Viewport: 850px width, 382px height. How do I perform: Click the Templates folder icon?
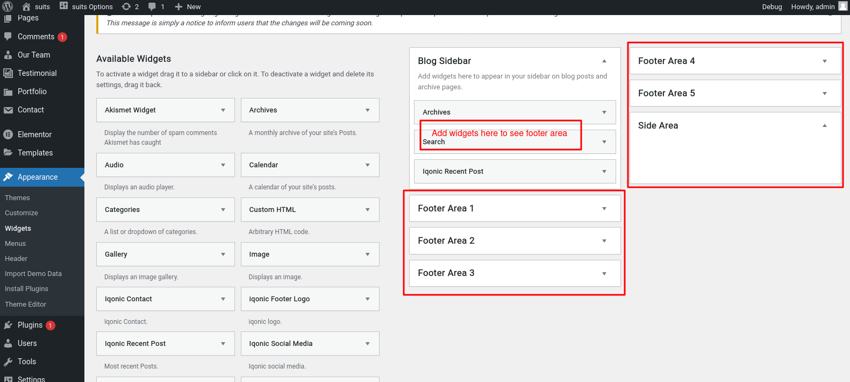(x=8, y=153)
